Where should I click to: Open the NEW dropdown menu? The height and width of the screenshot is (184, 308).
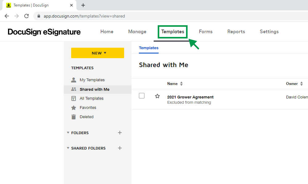[x=97, y=53]
